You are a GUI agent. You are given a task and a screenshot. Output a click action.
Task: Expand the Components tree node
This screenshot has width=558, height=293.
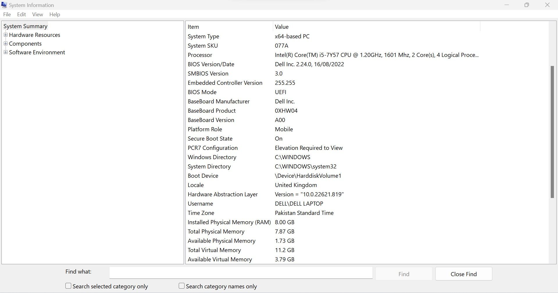(x=6, y=44)
